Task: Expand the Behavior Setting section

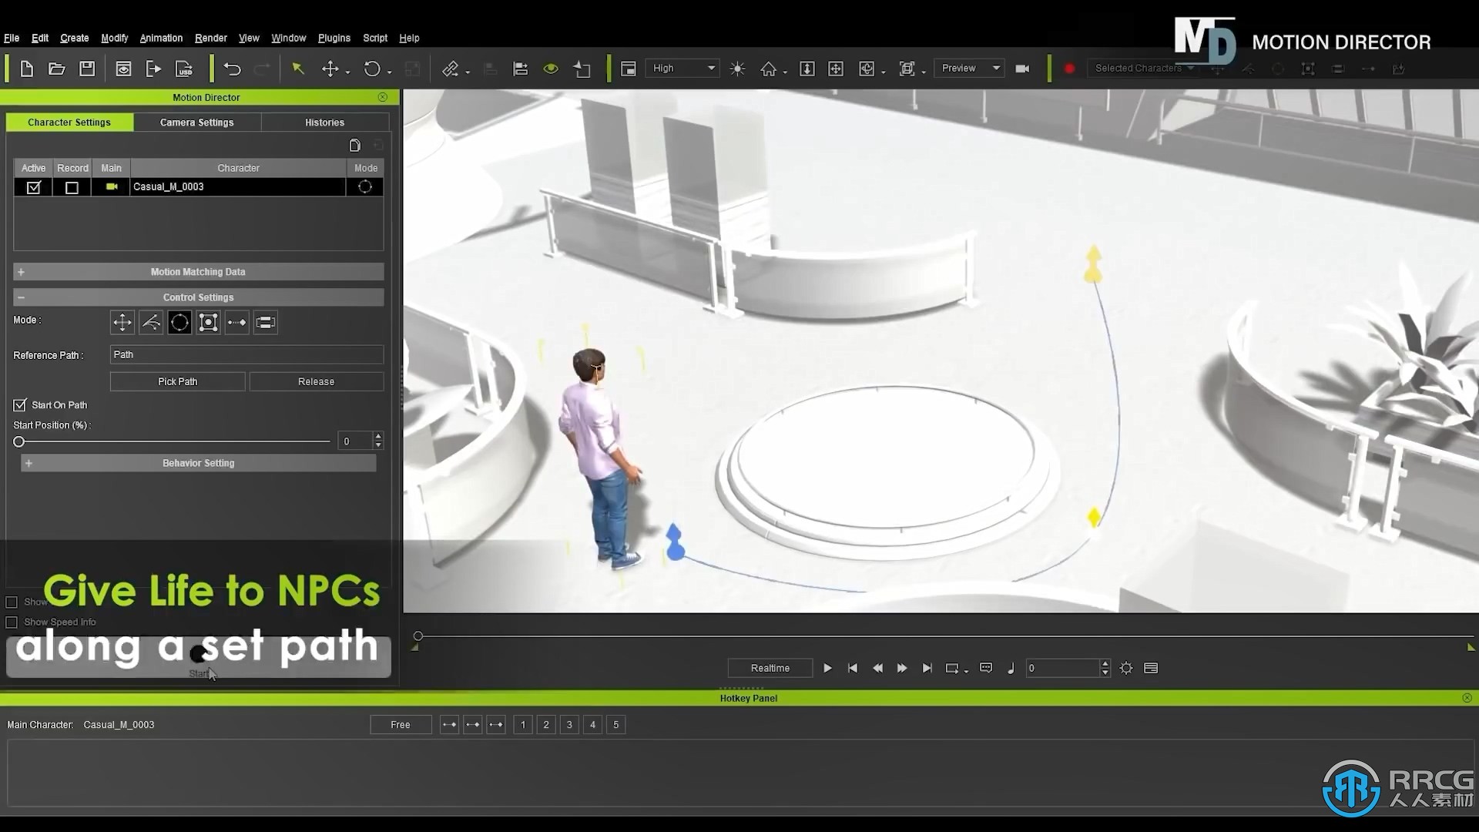Action: pyautogui.click(x=199, y=463)
